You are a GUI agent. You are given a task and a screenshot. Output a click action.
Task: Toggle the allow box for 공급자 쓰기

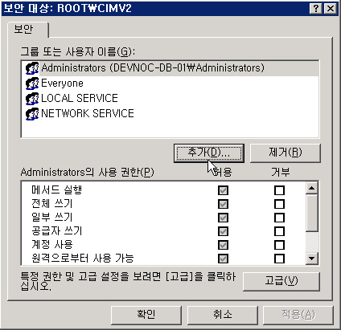[223, 231]
